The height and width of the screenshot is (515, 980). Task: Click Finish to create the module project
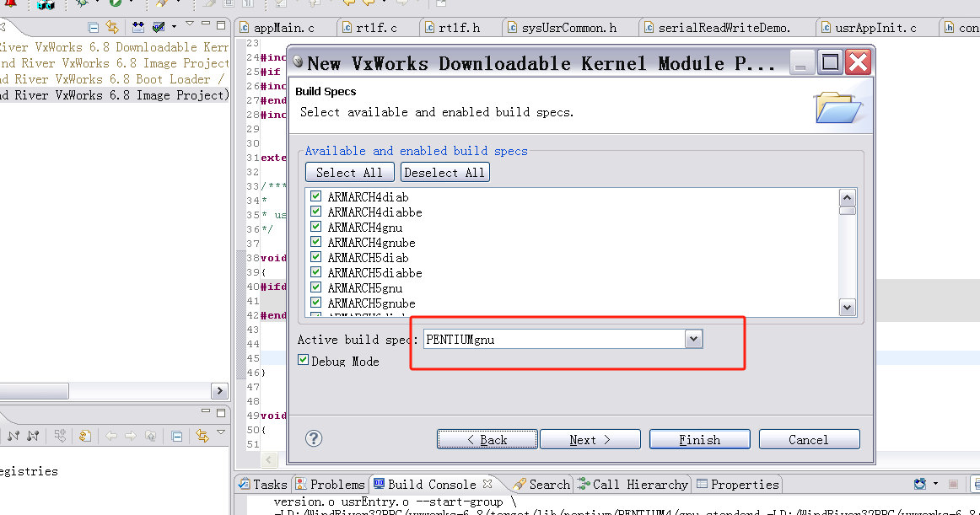[x=699, y=439]
